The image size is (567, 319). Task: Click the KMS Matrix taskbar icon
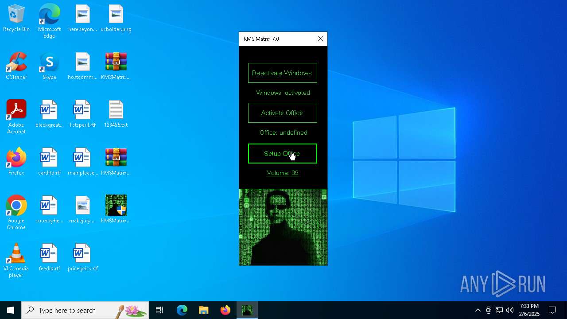247,310
